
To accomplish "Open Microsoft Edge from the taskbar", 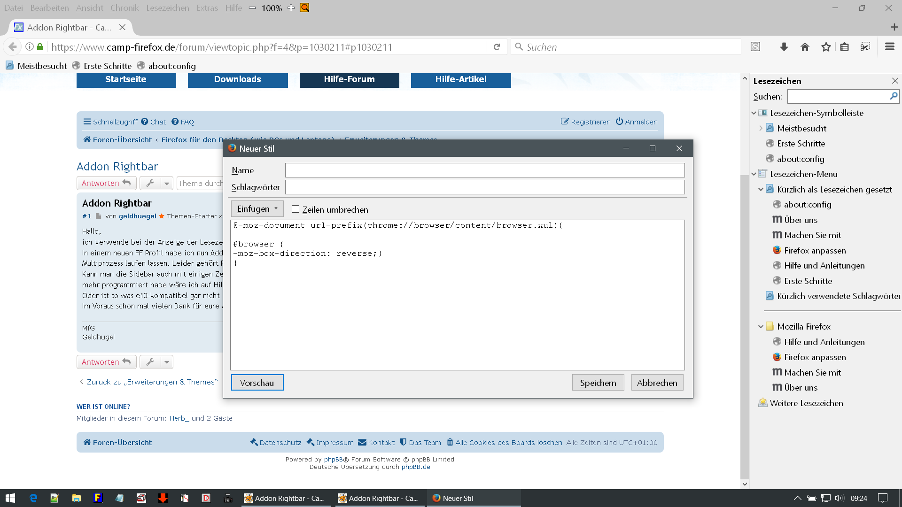I will 33,498.
